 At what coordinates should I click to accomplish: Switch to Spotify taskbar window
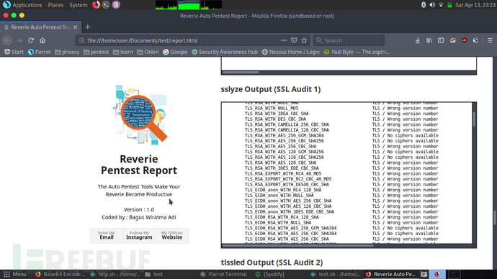pyautogui.click(x=269, y=274)
